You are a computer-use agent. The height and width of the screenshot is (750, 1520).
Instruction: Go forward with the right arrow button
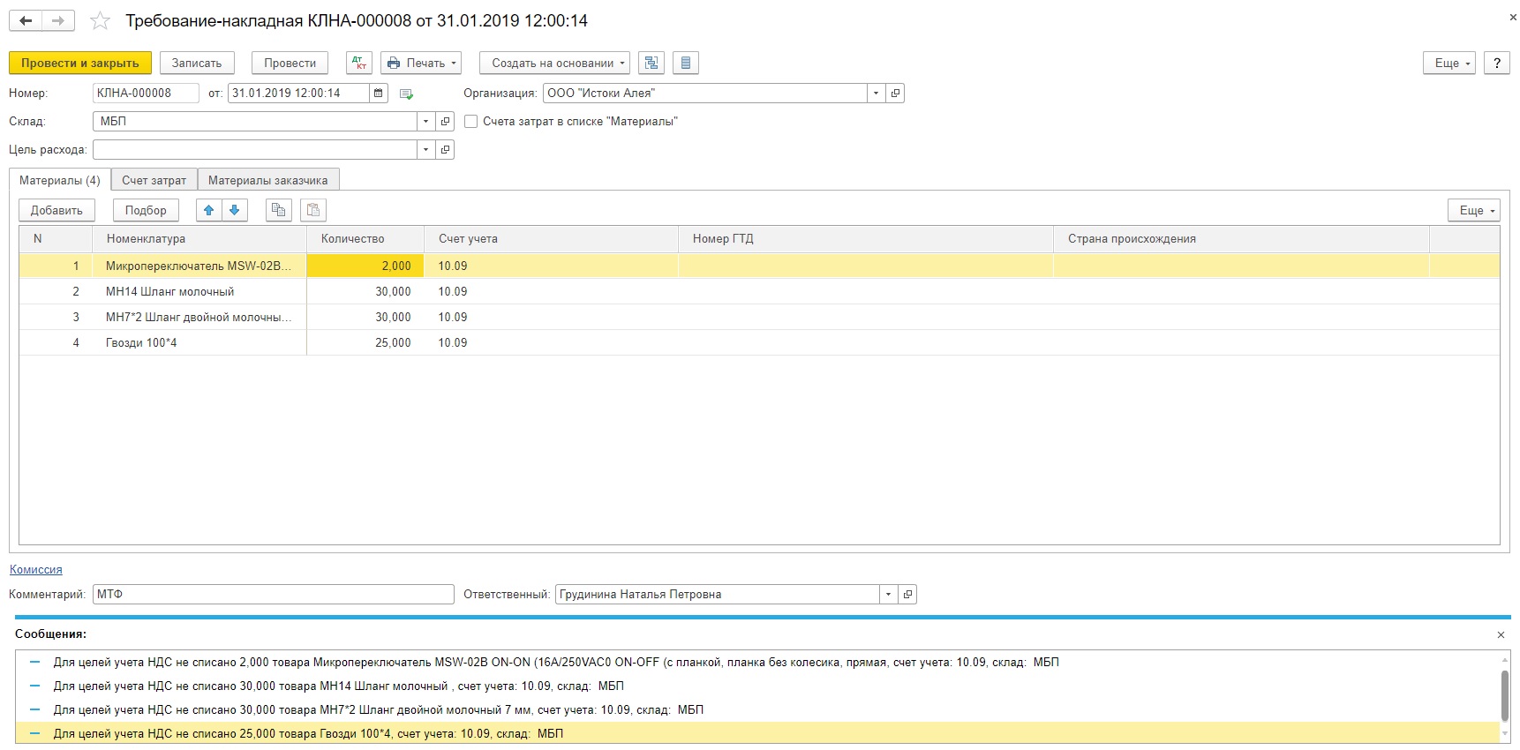click(x=58, y=20)
